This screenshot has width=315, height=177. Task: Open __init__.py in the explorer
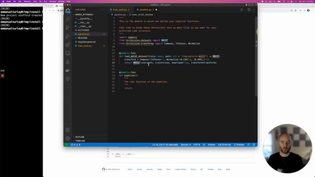tap(84, 23)
